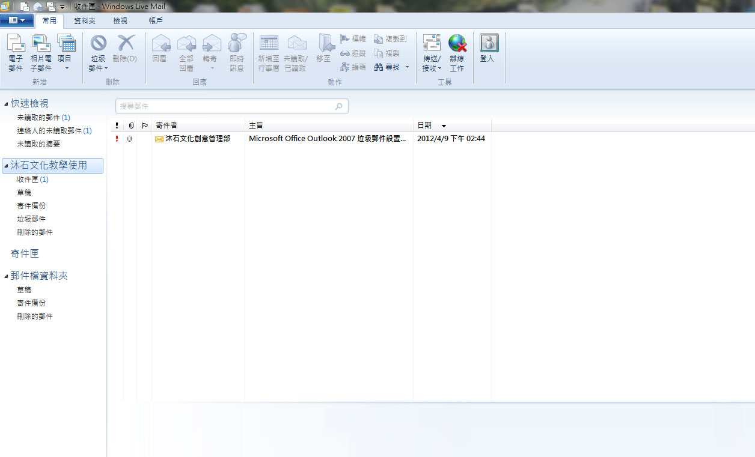Select message from 沐石文化創意管理部
Viewport: 755px width, 457px height.
(198, 139)
